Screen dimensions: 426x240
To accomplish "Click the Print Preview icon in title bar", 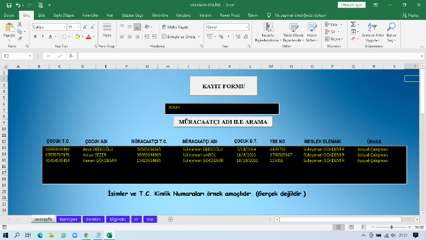I will point(41,5).
